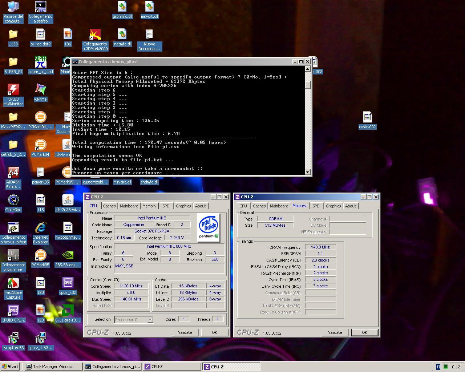Select Nuovo Documento text file icon
465x372 pixels.
click(149, 40)
